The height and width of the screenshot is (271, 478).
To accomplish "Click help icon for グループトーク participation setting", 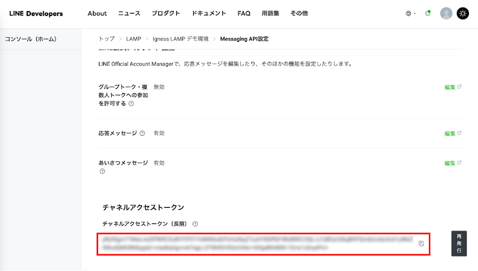I will 131,103.
